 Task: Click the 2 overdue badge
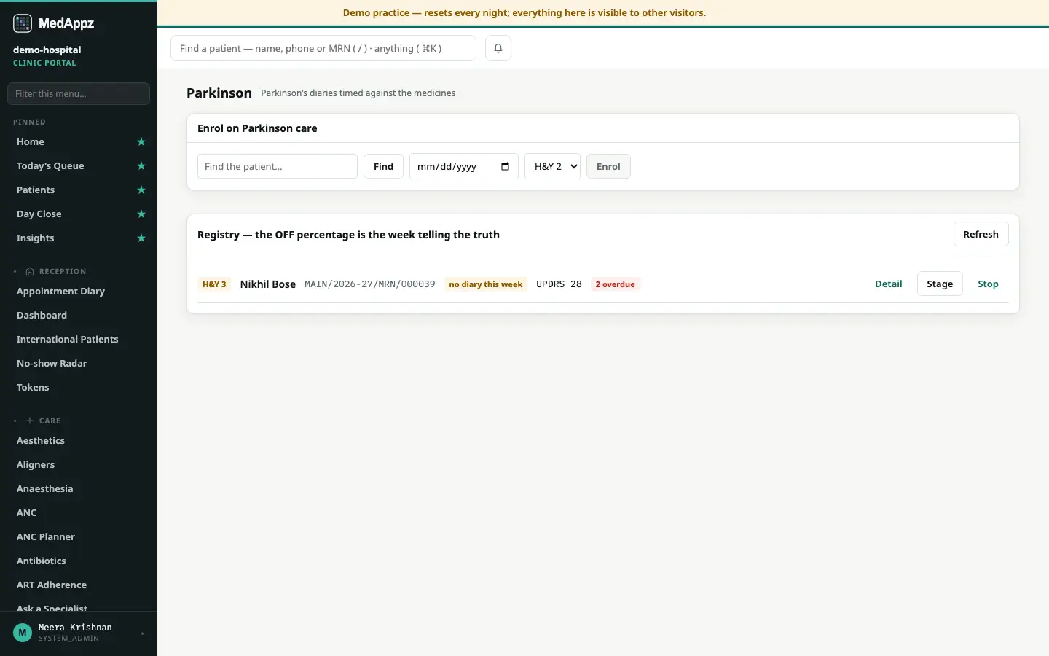pyautogui.click(x=615, y=284)
